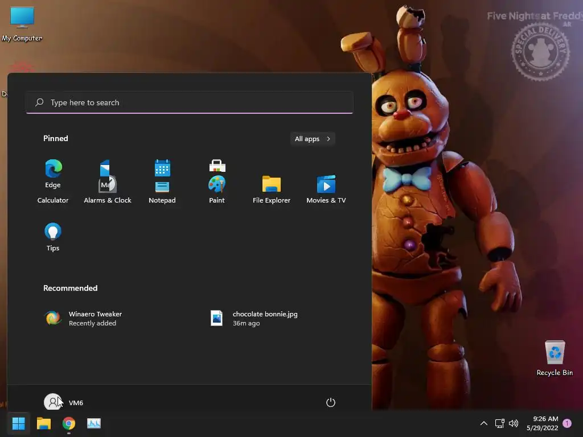Click the "Pinned" section heading
This screenshot has height=437, width=583.
point(56,138)
